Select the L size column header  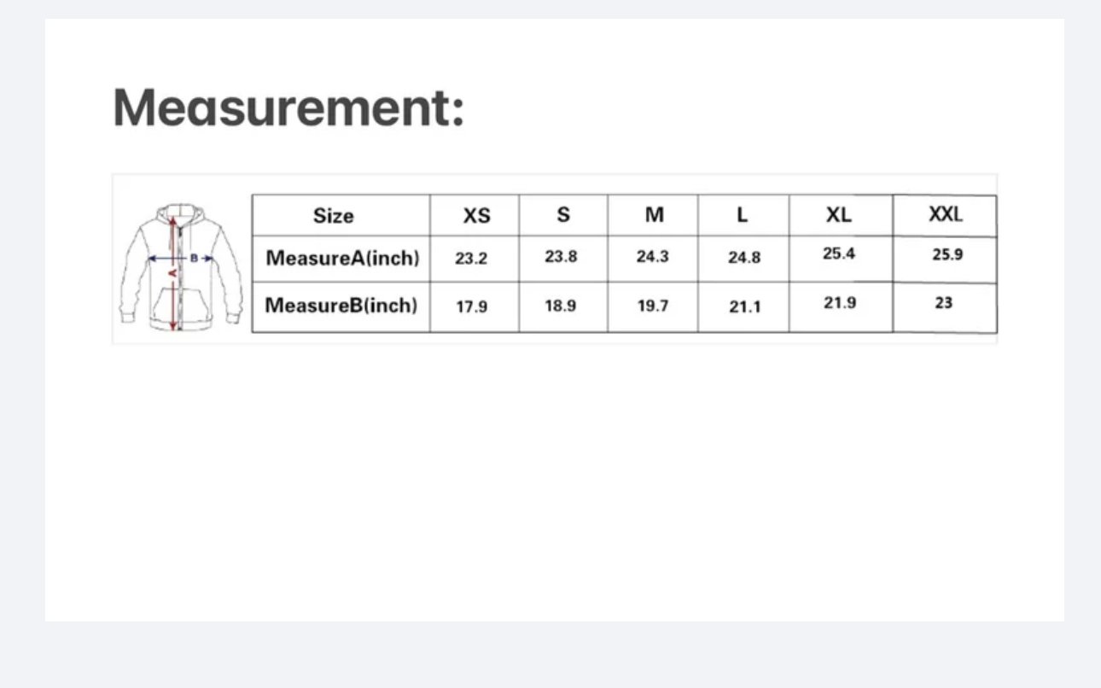pos(743,215)
